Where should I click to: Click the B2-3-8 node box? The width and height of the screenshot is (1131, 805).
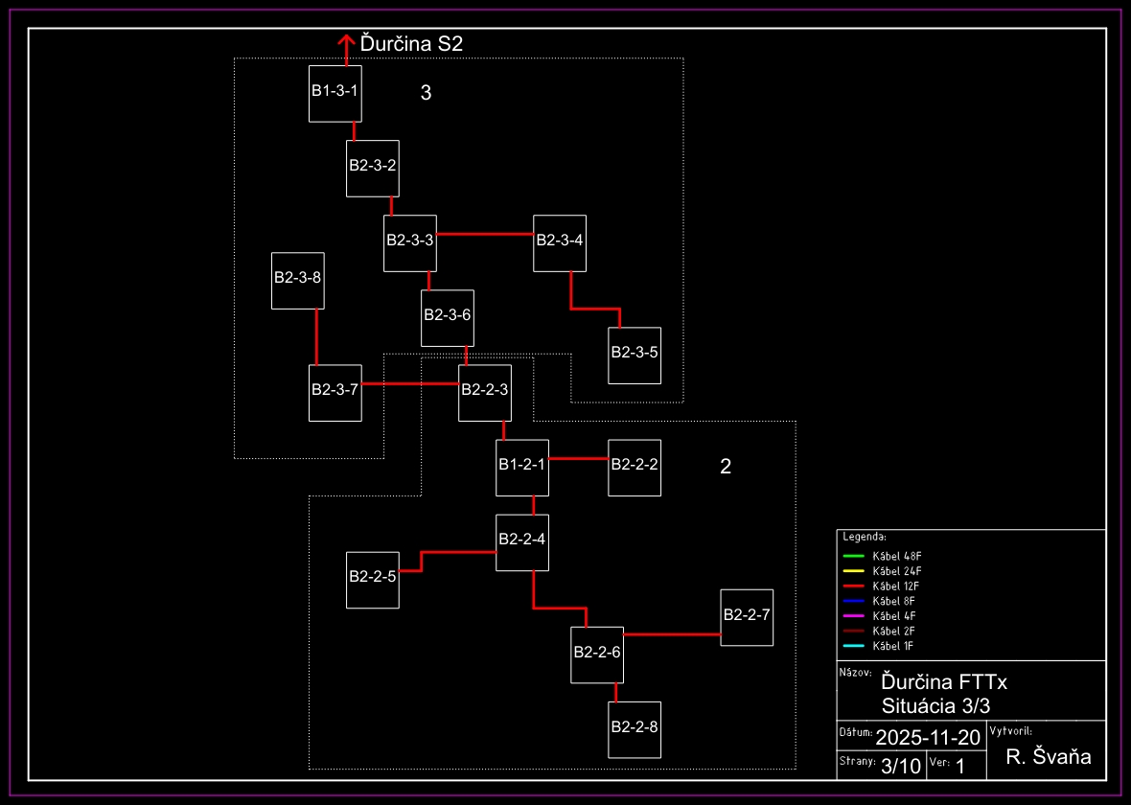pos(297,280)
